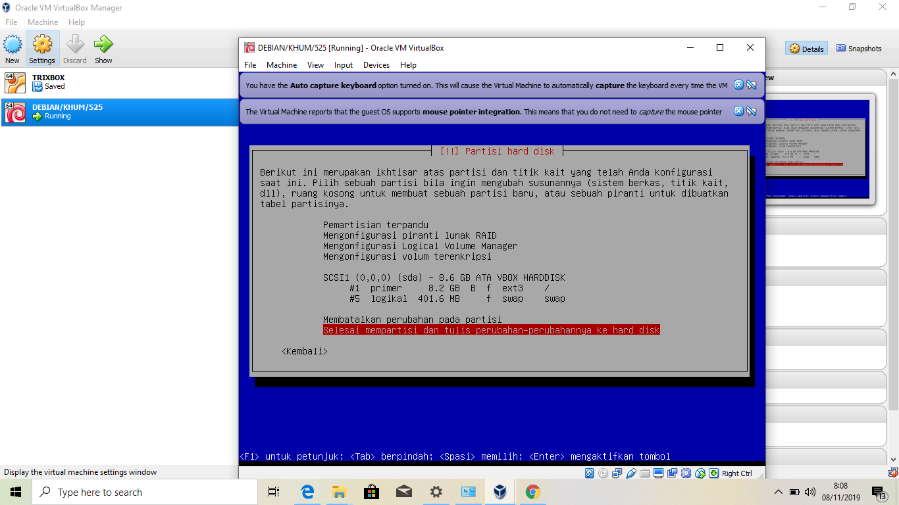Click the Discard toolbar icon
The image size is (899, 505).
[x=75, y=49]
